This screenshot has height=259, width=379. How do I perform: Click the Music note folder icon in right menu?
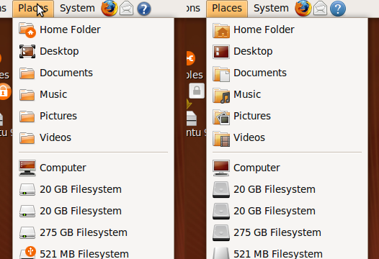point(221,96)
